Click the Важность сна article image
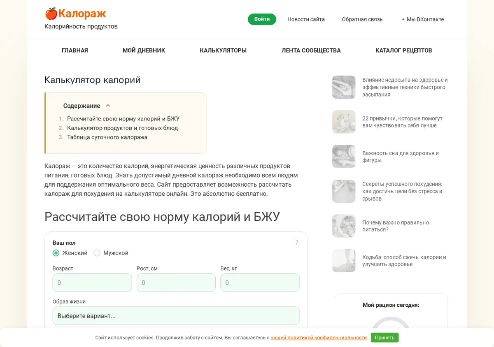The image size is (494, 347). tap(344, 156)
